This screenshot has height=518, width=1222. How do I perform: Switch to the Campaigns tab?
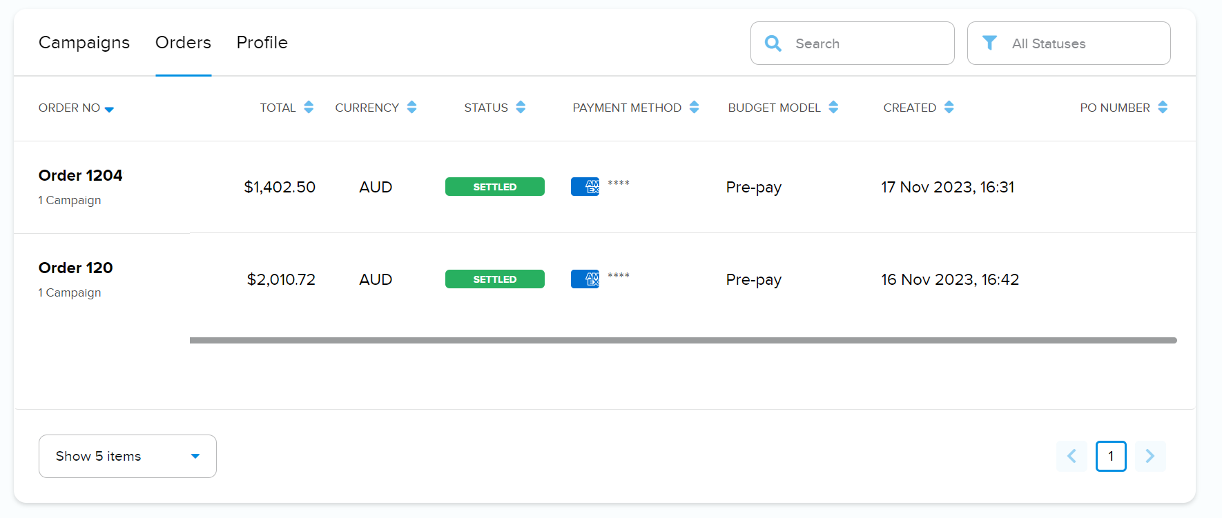84,43
